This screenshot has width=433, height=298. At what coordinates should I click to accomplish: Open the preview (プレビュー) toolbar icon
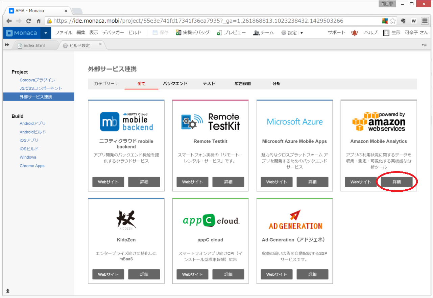[x=219, y=33]
